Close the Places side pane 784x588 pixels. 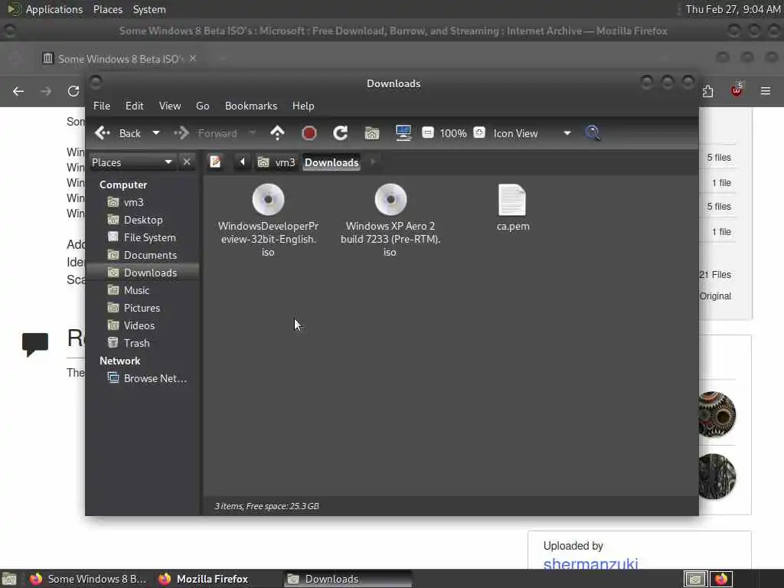tap(187, 162)
